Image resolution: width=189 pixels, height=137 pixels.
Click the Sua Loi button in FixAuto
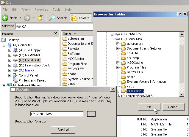[x=63, y=130]
